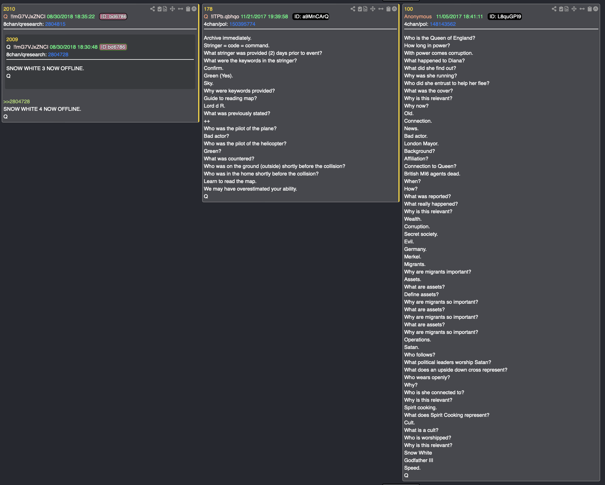Click the Anonymous author name on post 100
605x485 pixels.
418,17
